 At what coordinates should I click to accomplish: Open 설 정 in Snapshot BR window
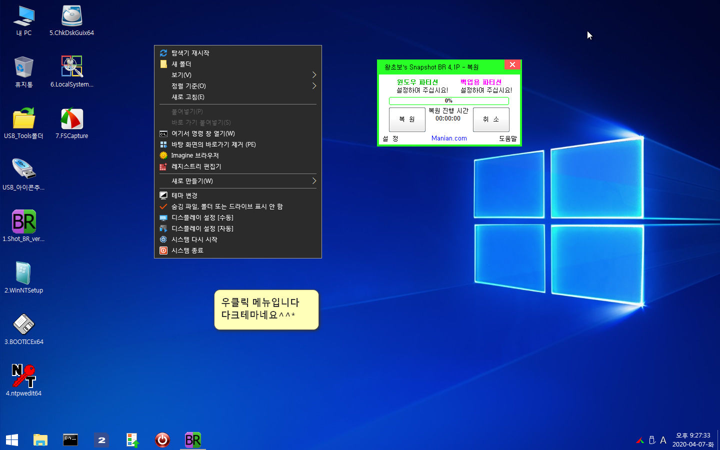pyautogui.click(x=390, y=138)
